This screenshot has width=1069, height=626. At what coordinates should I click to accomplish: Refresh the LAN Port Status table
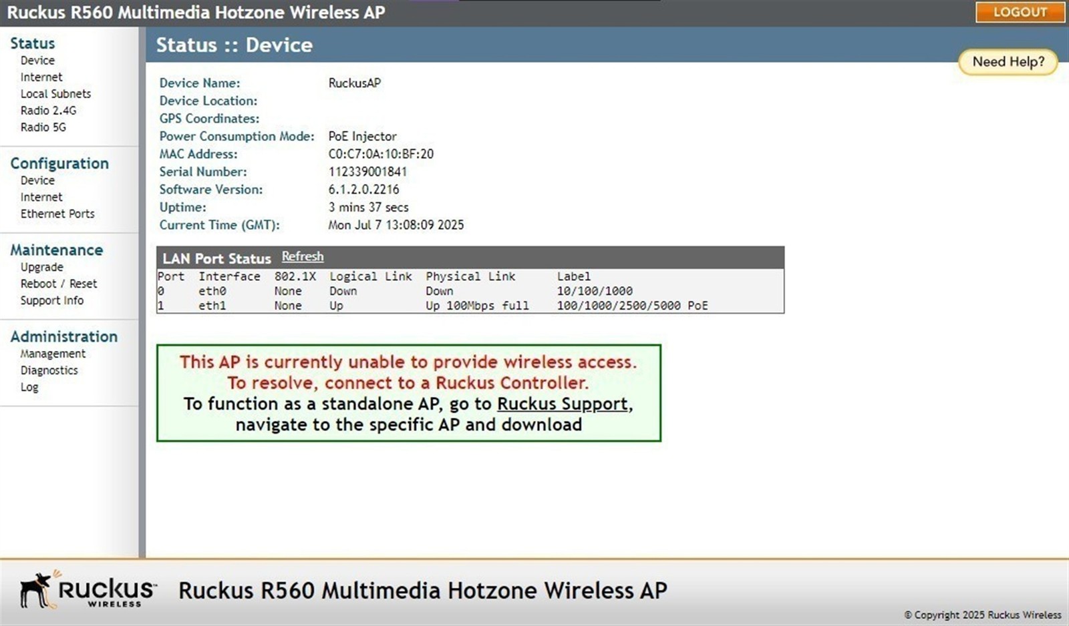[x=302, y=256]
